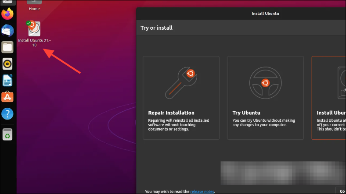Image resolution: width=346 pixels, height=194 pixels.
Task: Click the Install Ubuntu window title bar
Action: coord(241,14)
